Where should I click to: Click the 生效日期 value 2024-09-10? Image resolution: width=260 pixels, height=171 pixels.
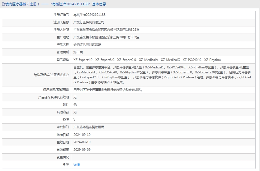(x=82, y=142)
